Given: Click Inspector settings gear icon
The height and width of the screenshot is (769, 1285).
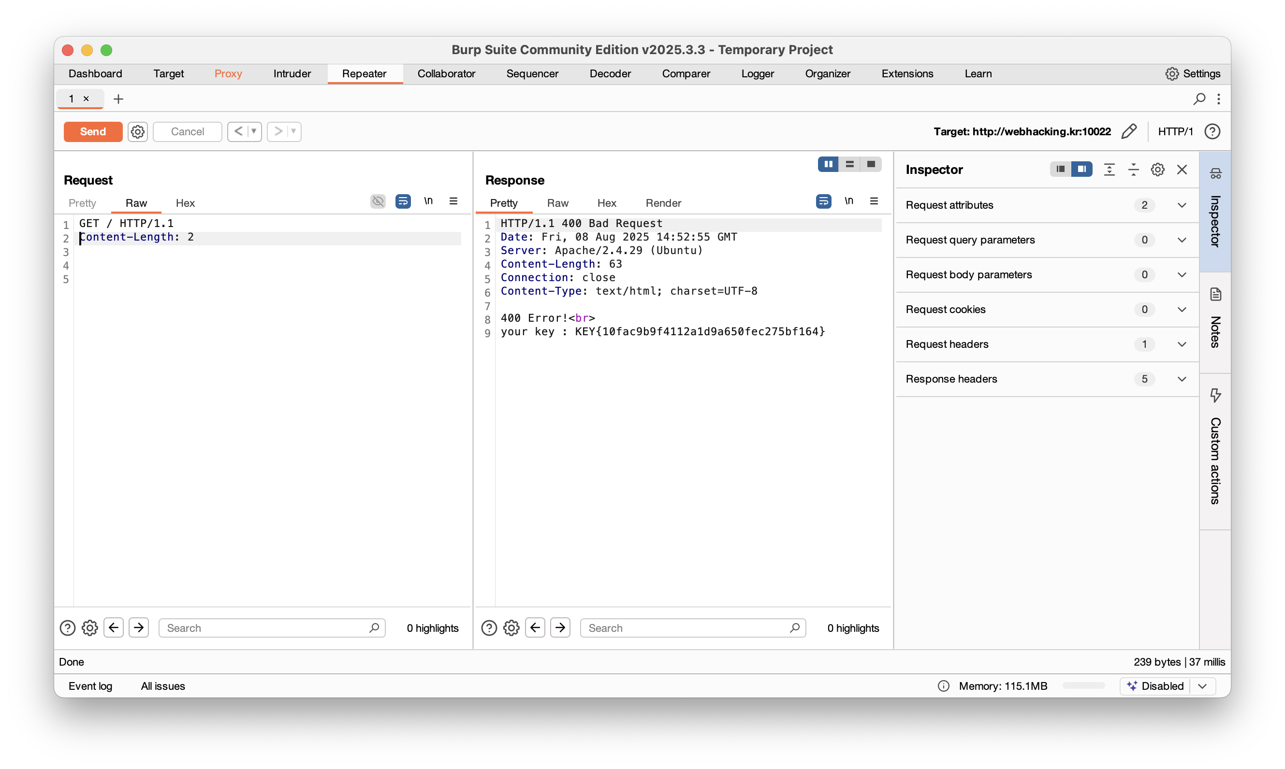Looking at the screenshot, I should (1157, 170).
